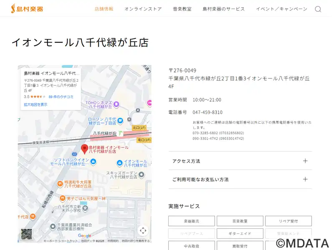
Task: Open the 店舗情報 menu item
Action: click(x=104, y=9)
